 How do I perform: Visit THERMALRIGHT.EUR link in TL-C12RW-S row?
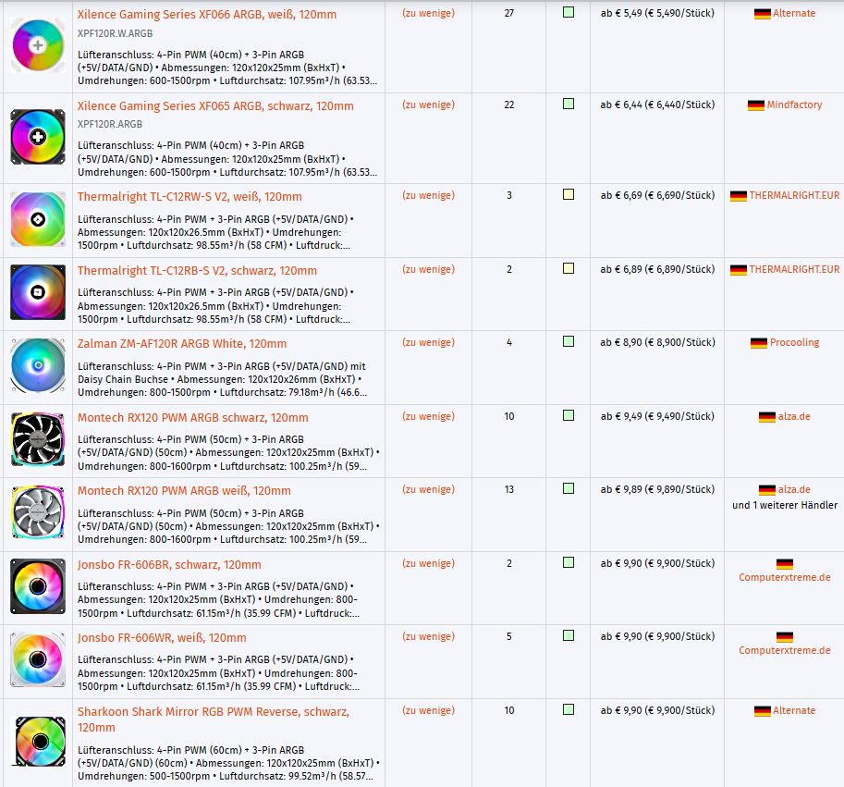tap(794, 195)
